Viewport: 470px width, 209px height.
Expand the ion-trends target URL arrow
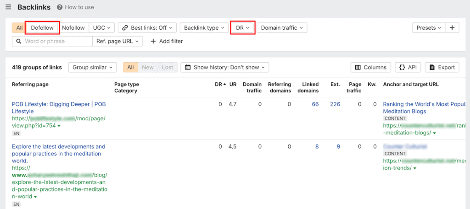pyautogui.click(x=415, y=168)
